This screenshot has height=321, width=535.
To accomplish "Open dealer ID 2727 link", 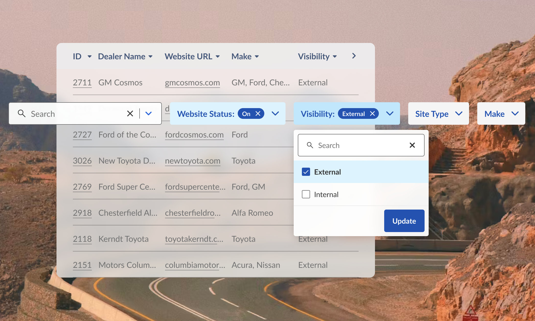I will (82, 135).
